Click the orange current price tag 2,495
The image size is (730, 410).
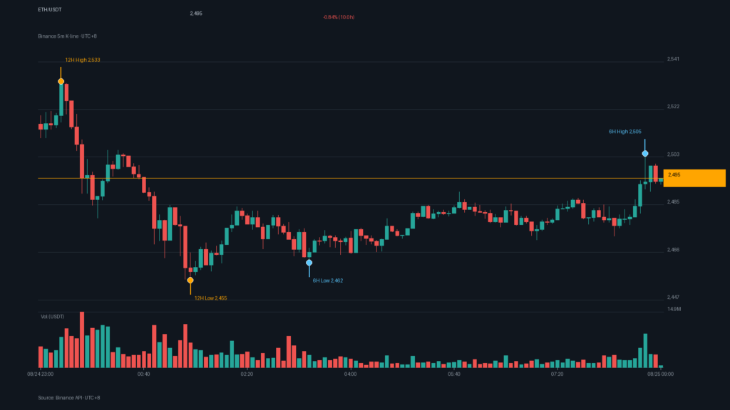point(694,178)
